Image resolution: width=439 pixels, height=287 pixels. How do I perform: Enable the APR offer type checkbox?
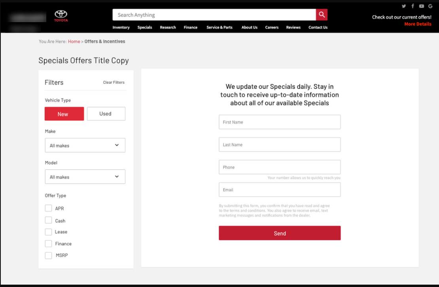point(48,208)
